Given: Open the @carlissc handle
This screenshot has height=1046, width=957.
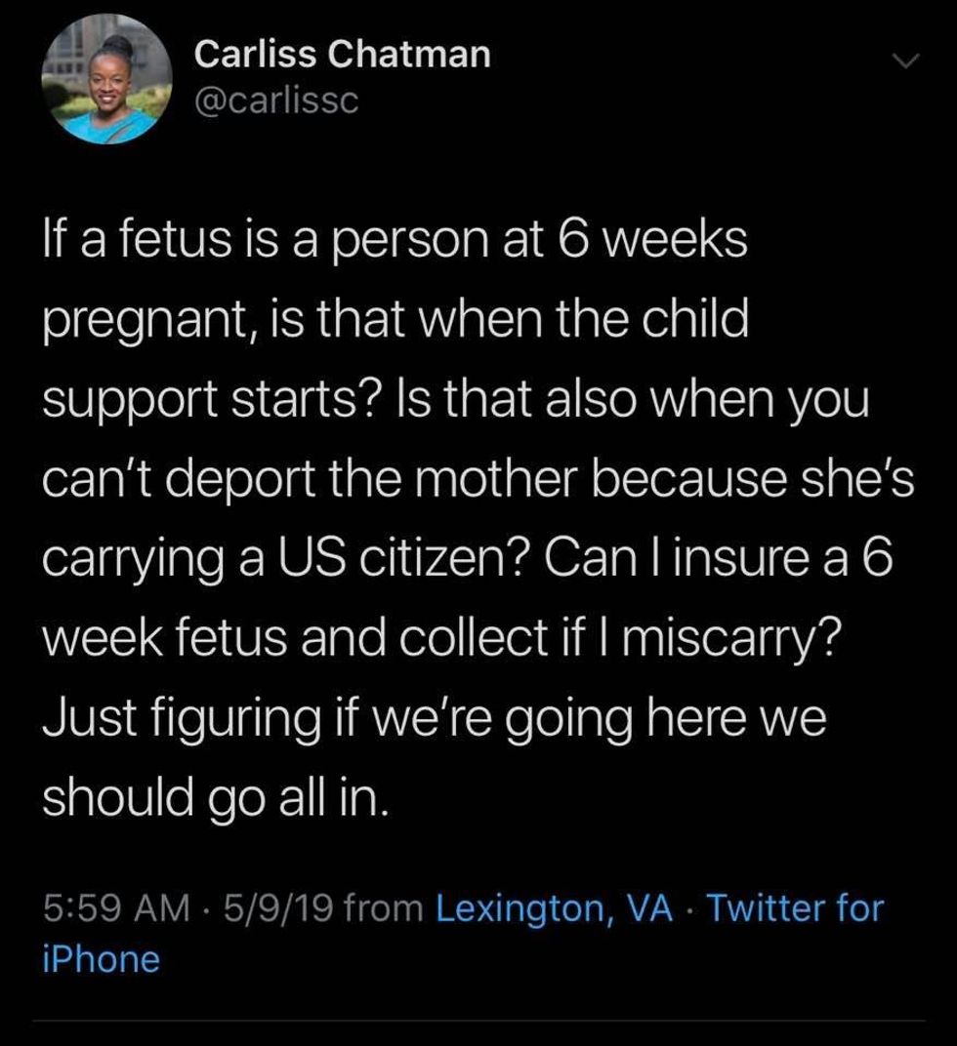Looking at the screenshot, I should [276, 100].
